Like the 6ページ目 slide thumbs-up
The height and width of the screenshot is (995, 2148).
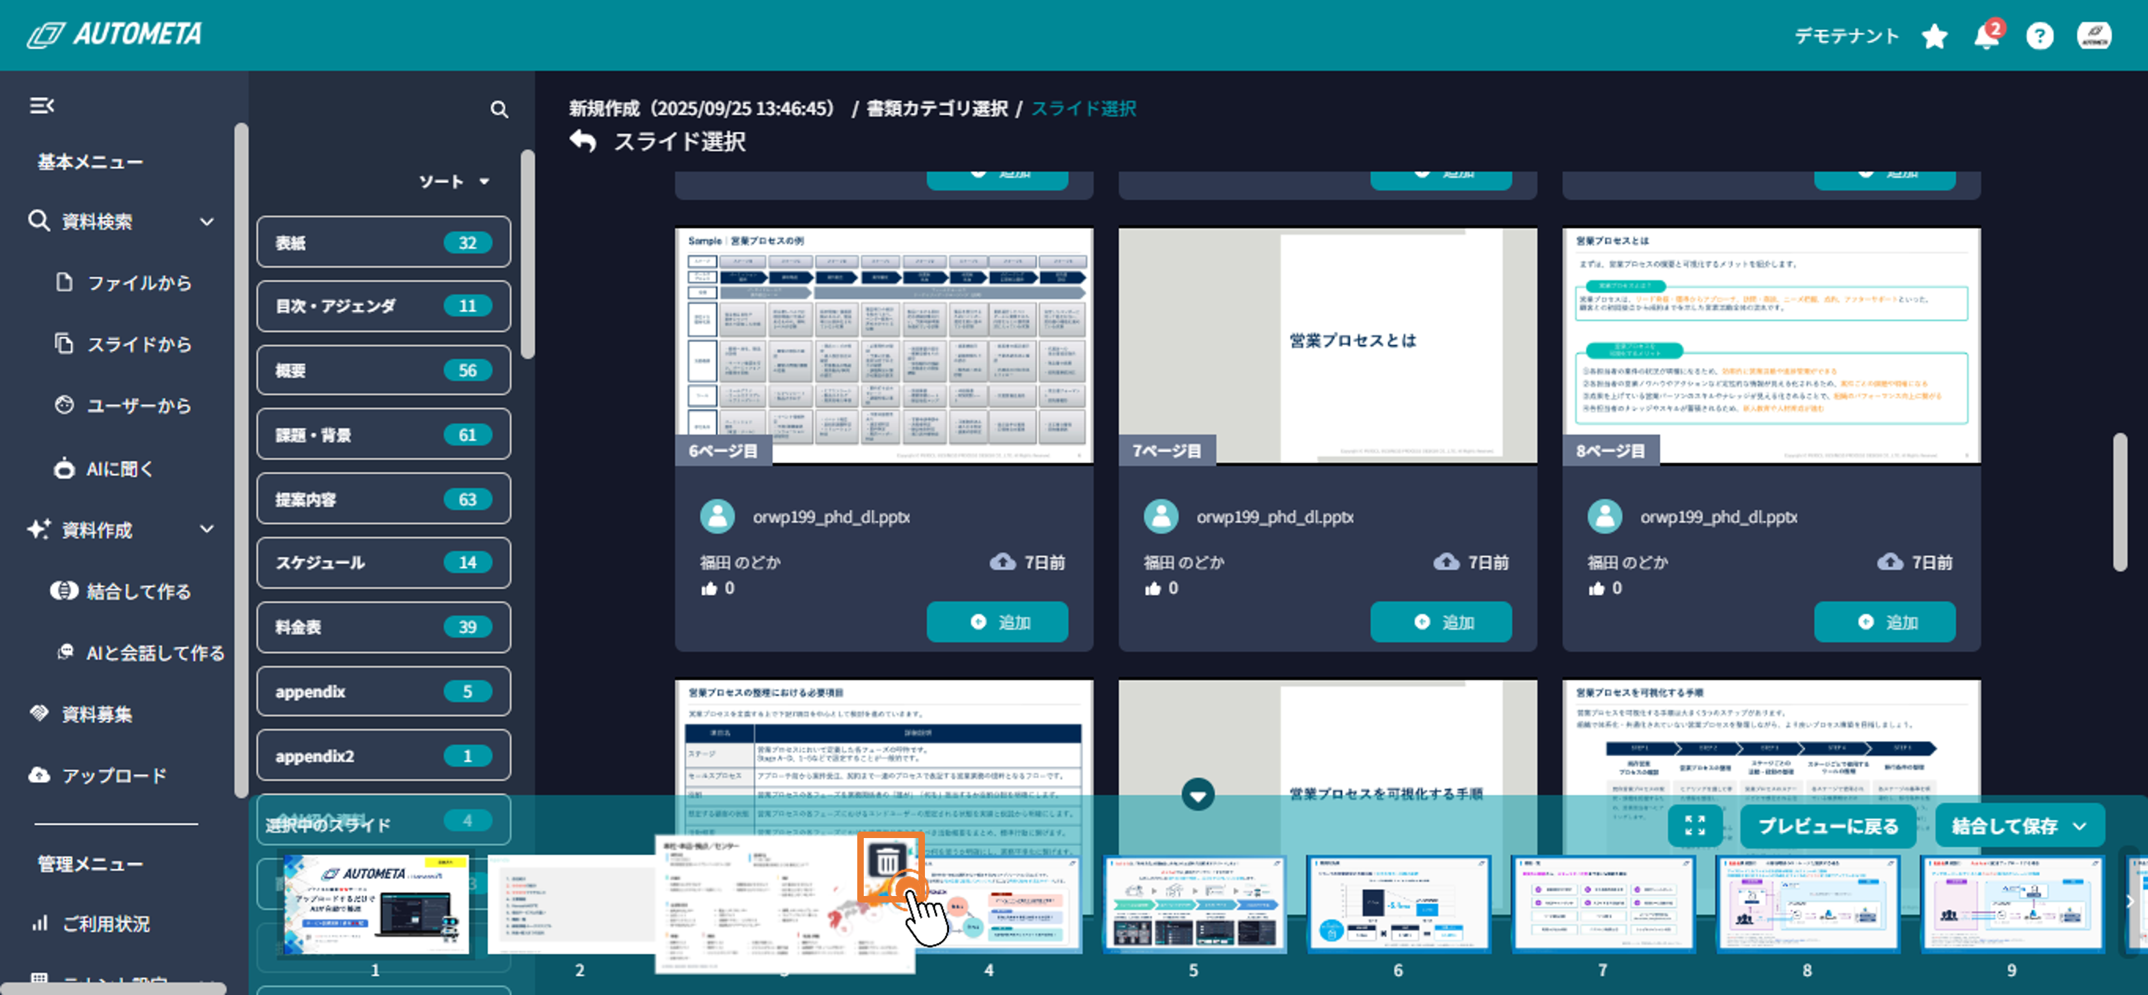[709, 589]
